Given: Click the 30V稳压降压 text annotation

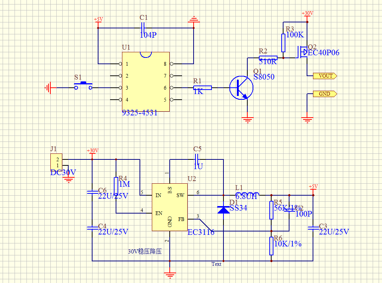Looking at the screenshot, I should pyautogui.click(x=145, y=252).
